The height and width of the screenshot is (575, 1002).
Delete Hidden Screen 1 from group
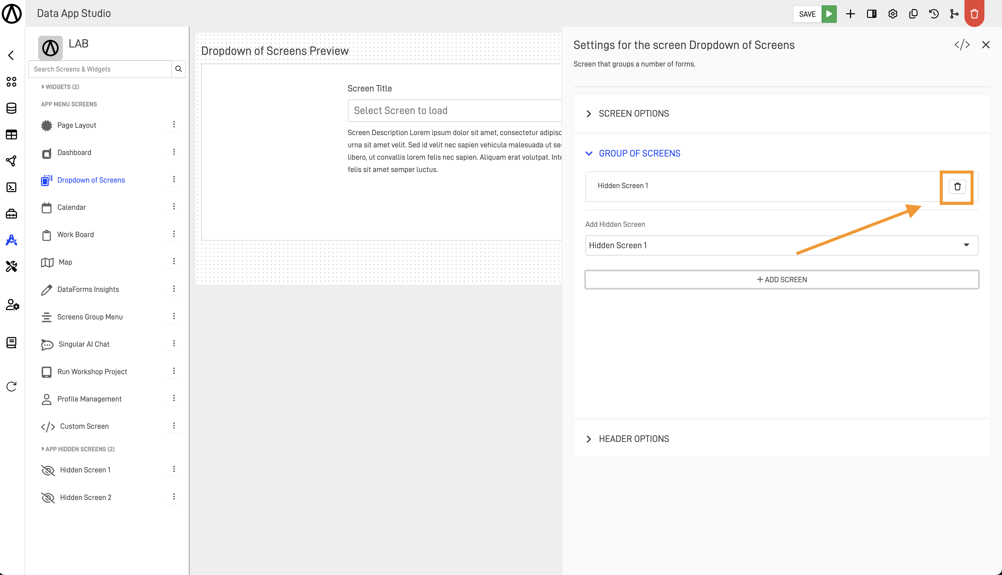tap(957, 186)
